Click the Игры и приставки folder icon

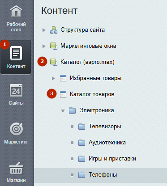[82, 159]
